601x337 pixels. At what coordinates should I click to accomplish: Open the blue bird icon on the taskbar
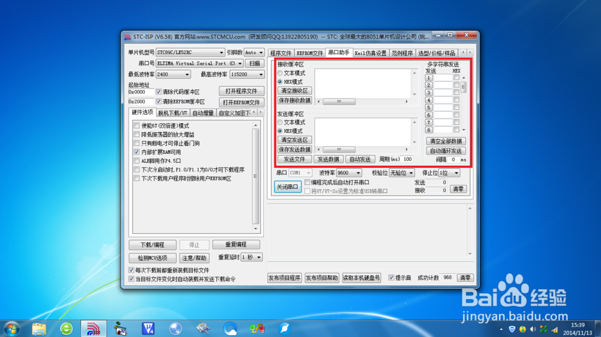284,329
